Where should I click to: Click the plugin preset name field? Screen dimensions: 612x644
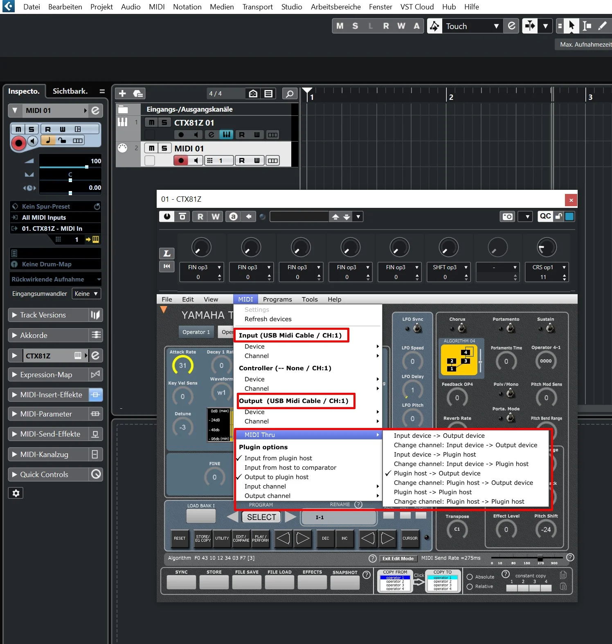(299, 216)
